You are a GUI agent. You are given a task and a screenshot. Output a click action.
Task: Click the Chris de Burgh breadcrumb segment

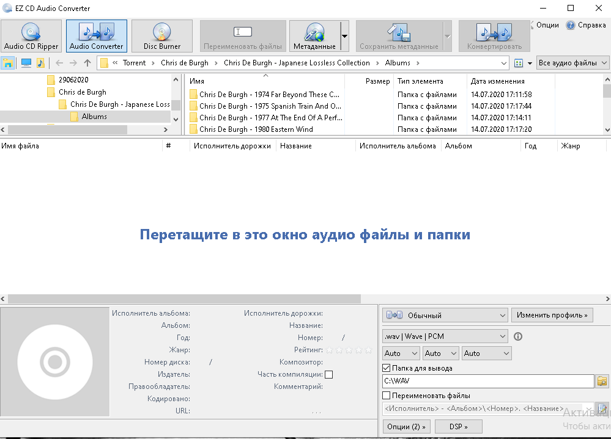[184, 63]
